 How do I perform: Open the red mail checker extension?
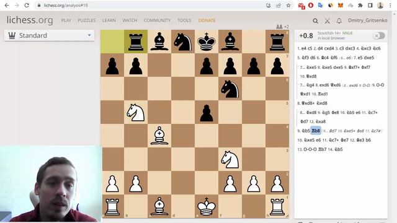pos(301,6)
